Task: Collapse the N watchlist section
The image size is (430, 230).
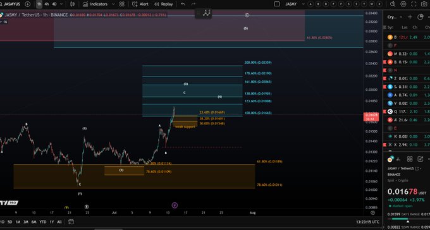Action: [x=406, y=70]
